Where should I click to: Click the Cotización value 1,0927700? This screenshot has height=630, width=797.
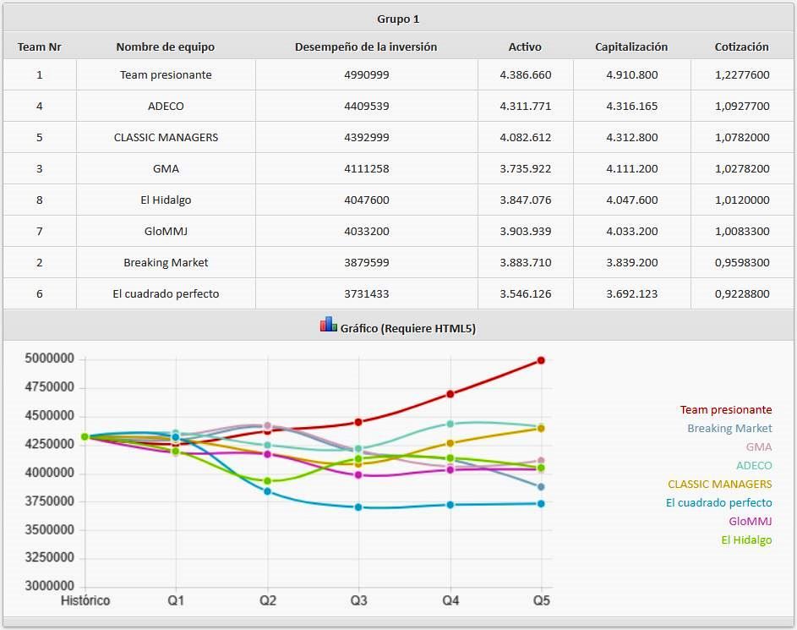tap(742, 107)
